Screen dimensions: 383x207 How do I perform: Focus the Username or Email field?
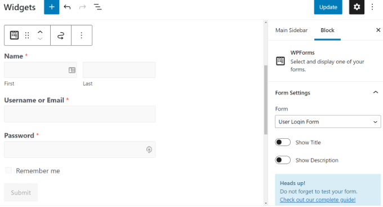(x=80, y=114)
